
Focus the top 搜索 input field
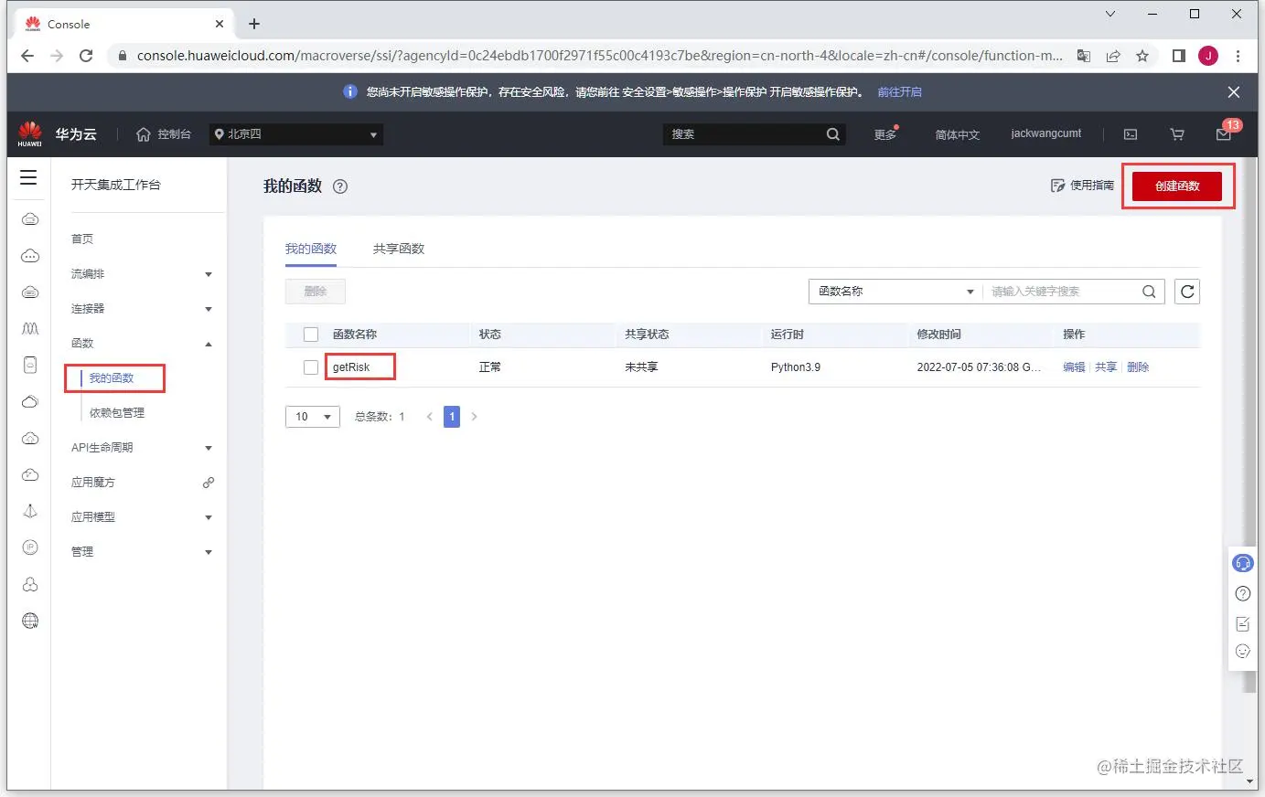(743, 134)
